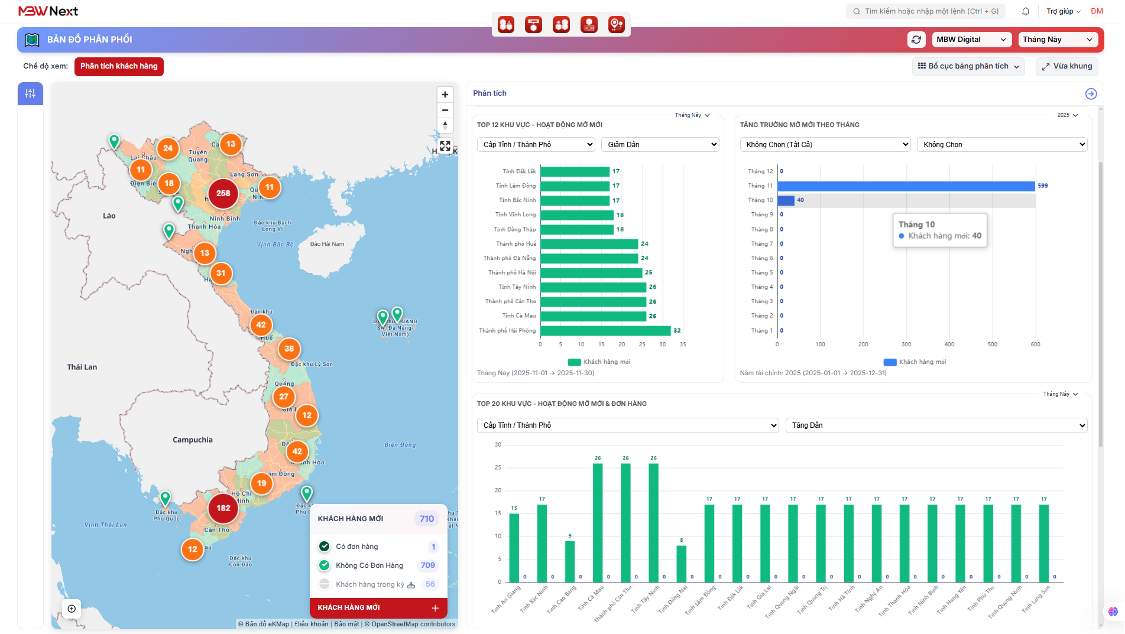Toggle the Không Có Đơn Hàng checkbox
The image size is (1125, 634).
(x=325, y=565)
